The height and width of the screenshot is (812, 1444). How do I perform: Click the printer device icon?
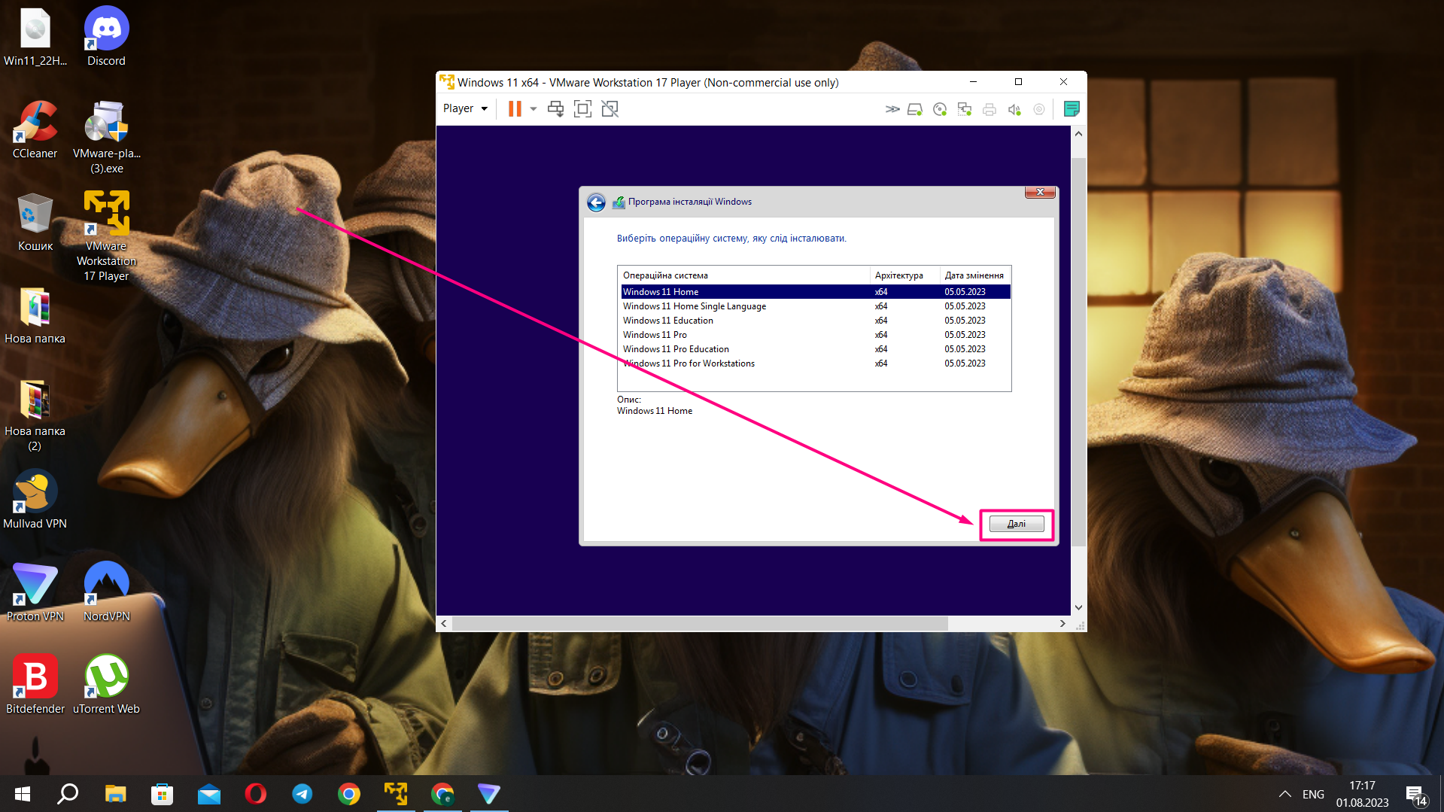(x=990, y=109)
